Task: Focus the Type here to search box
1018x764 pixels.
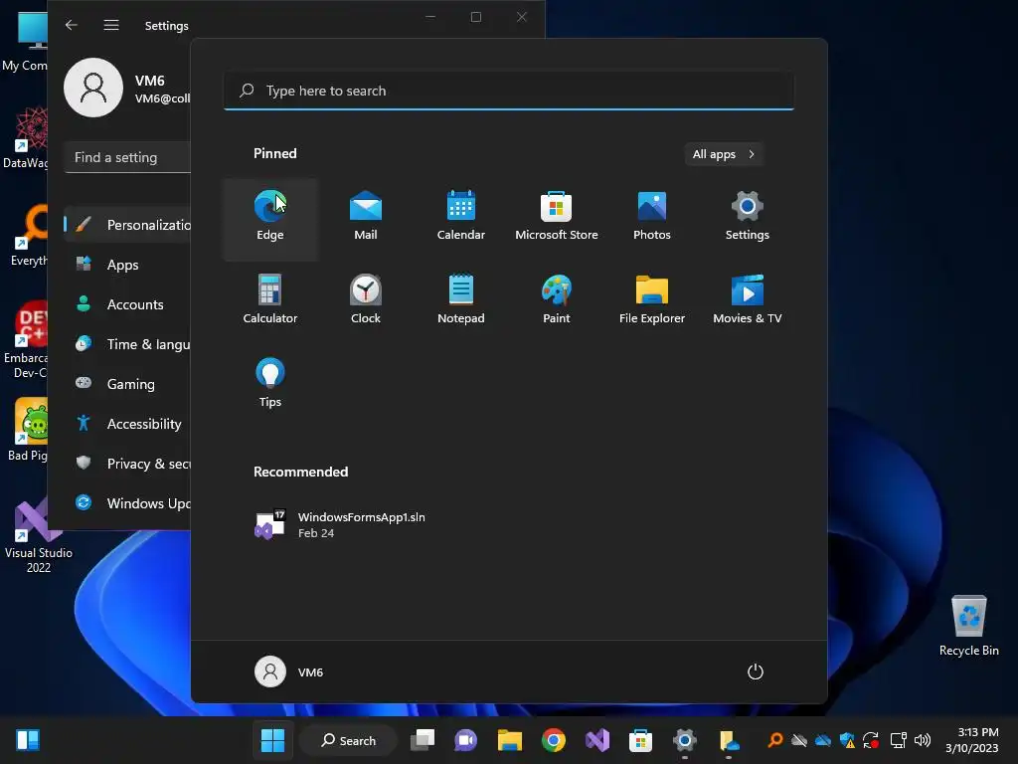Action: click(x=509, y=91)
